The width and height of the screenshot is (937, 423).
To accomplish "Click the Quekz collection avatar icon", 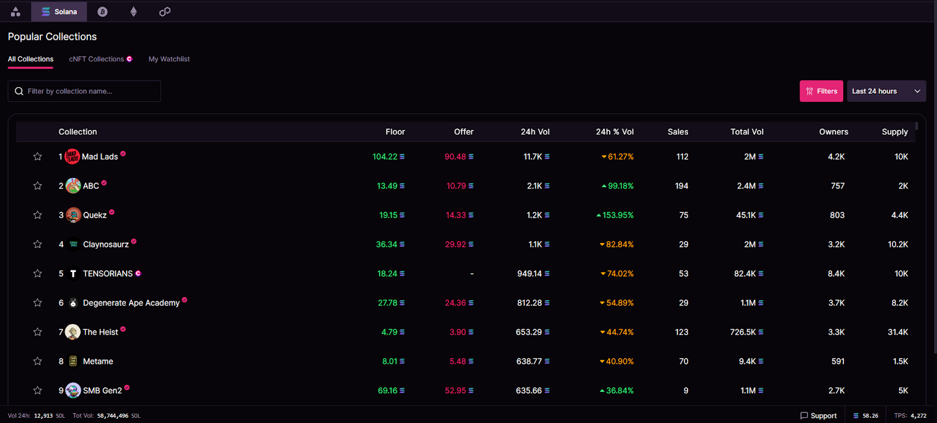I will (73, 215).
